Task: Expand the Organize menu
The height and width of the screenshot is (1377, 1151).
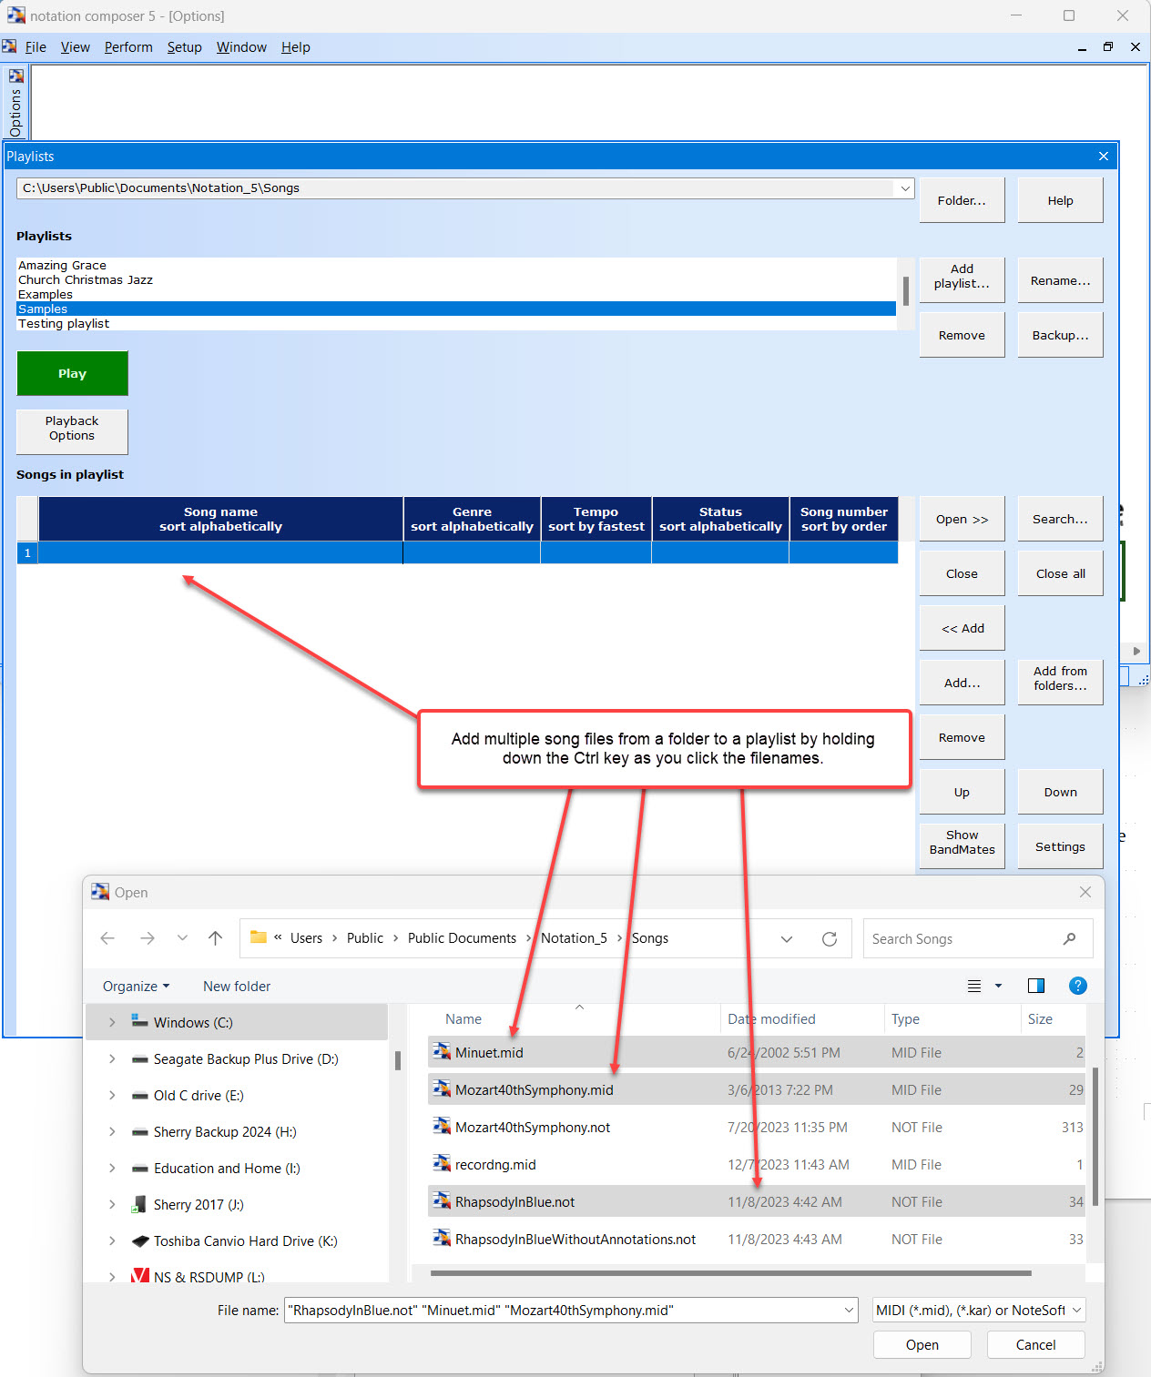Action: coord(136,987)
